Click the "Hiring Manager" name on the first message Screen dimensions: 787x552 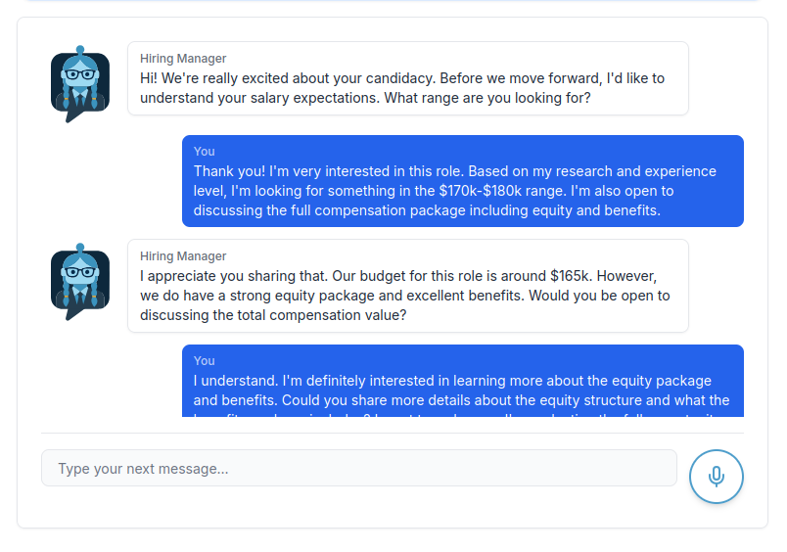click(183, 59)
